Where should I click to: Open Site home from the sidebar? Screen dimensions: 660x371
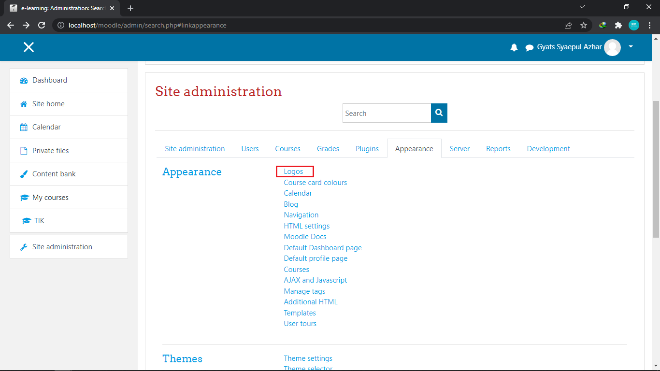click(x=69, y=104)
